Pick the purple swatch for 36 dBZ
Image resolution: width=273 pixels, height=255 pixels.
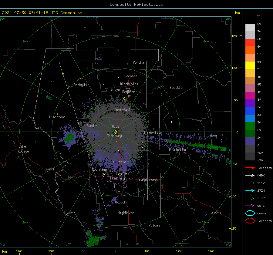(x=250, y=103)
